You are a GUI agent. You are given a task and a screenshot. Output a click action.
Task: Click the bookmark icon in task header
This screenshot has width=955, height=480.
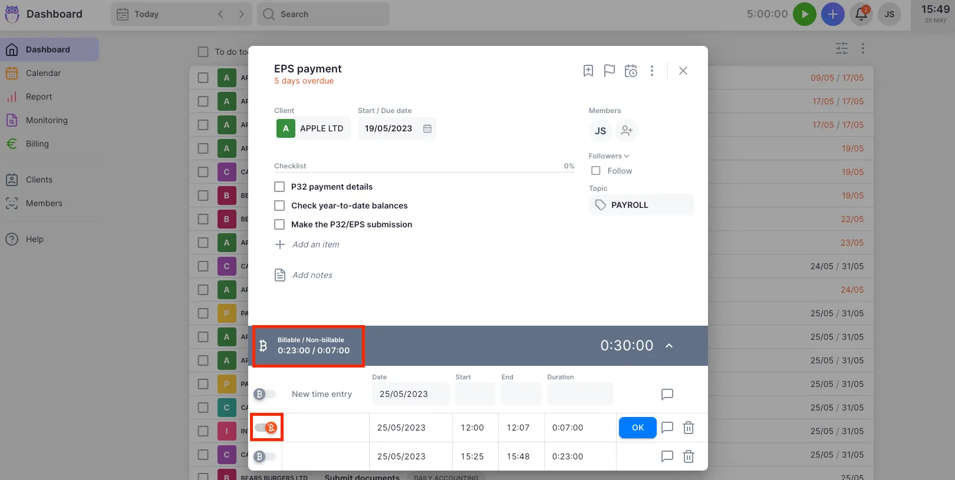[588, 71]
